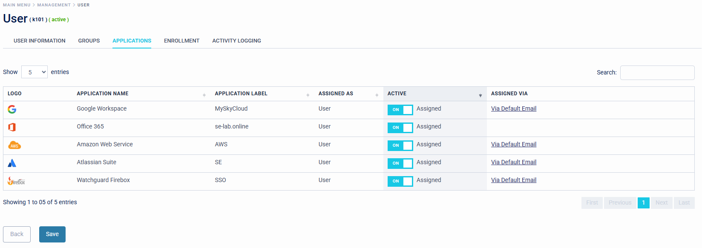Turn off Watchguard Firebox active switch
Image resolution: width=702 pixels, height=248 pixels.
(x=400, y=181)
